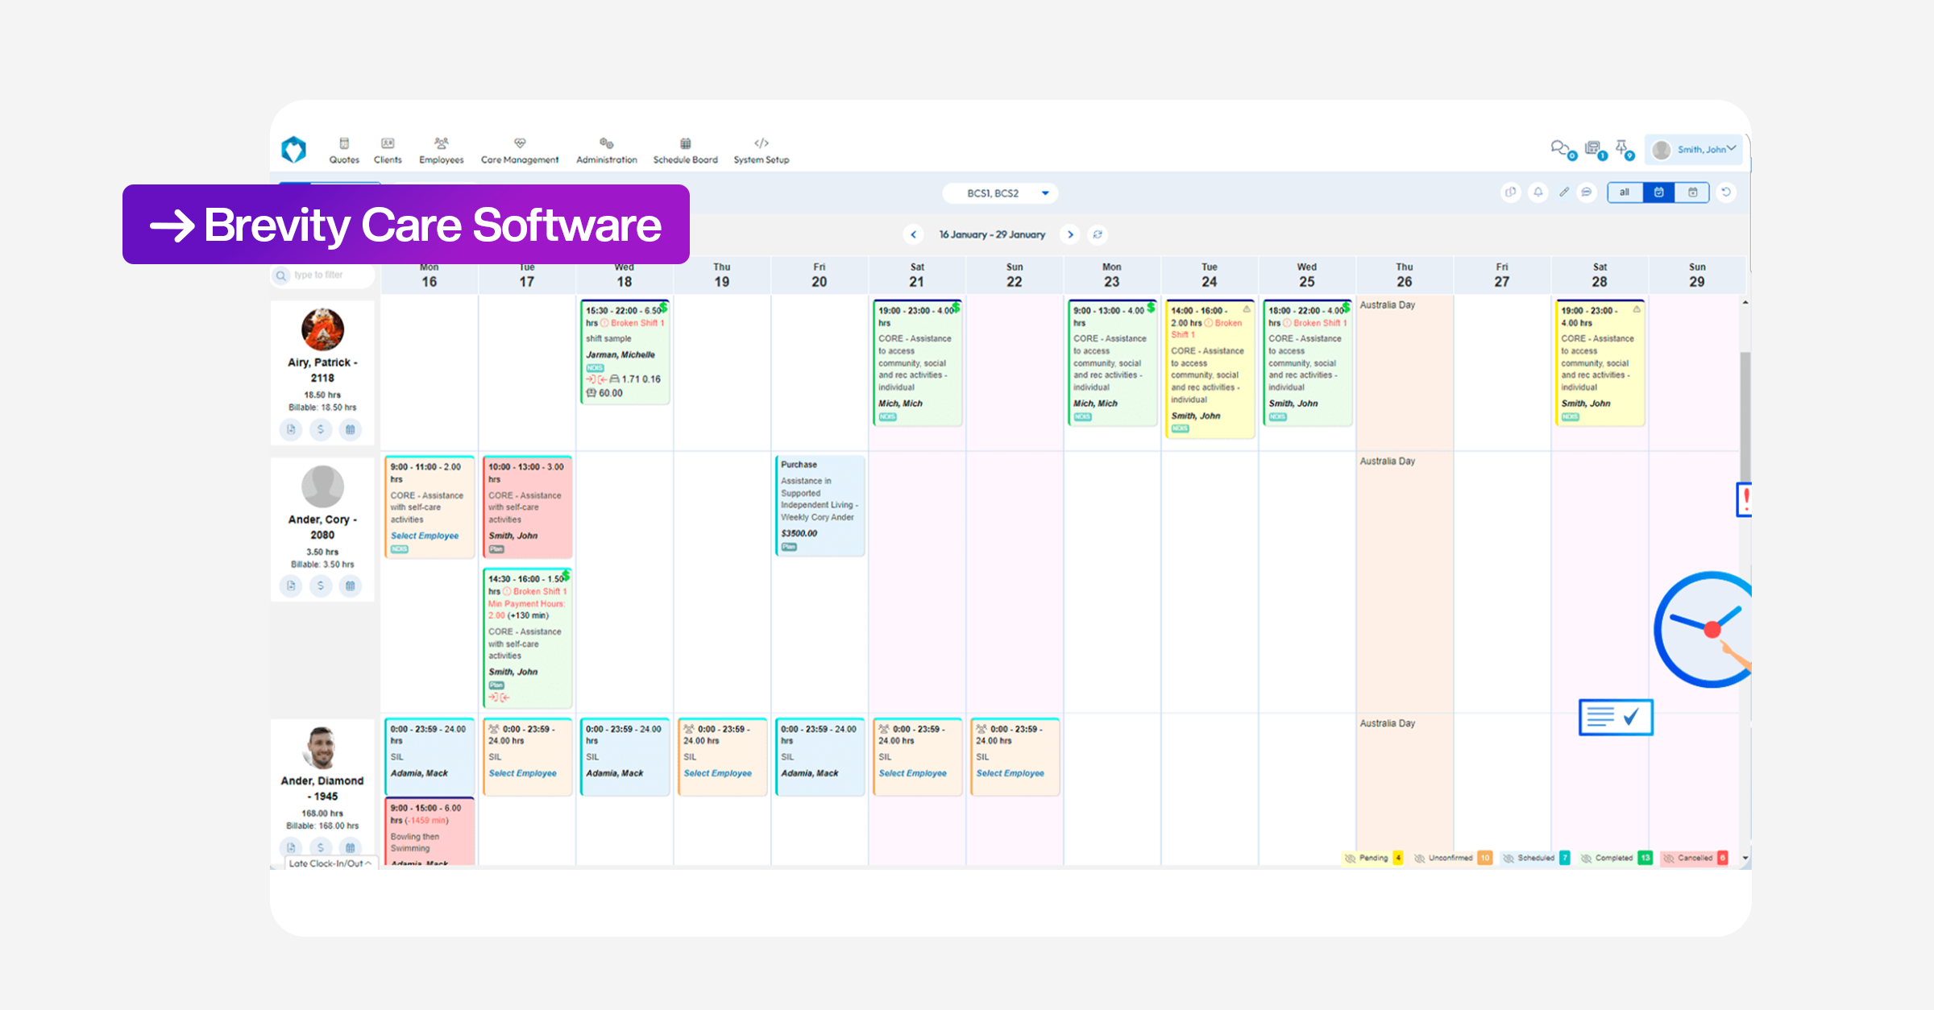Click the copy shifts icon

click(x=1511, y=192)
